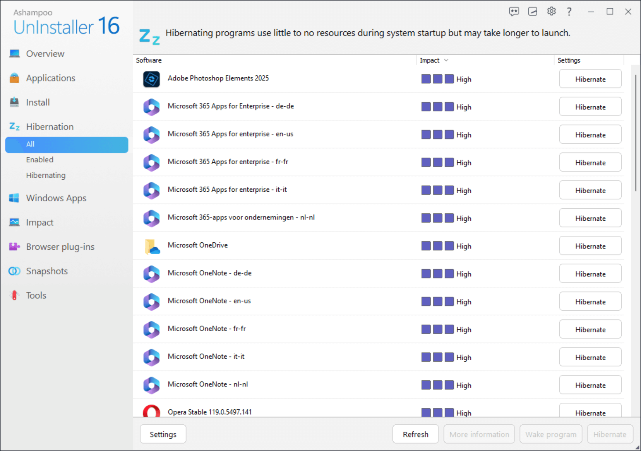Select the Tools thermometer icon
Screen dimensions: 641x451
pyautogui.click(x=14, y=295)
